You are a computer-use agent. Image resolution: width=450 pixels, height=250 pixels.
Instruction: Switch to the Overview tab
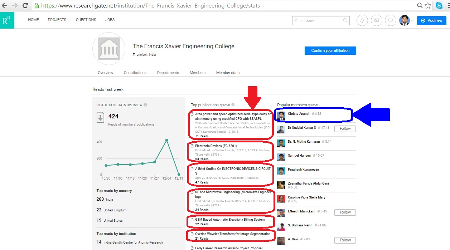pyautogui.click(x=106, y=73)
